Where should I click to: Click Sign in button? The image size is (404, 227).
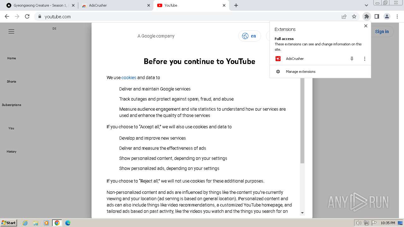pos(382,32)
